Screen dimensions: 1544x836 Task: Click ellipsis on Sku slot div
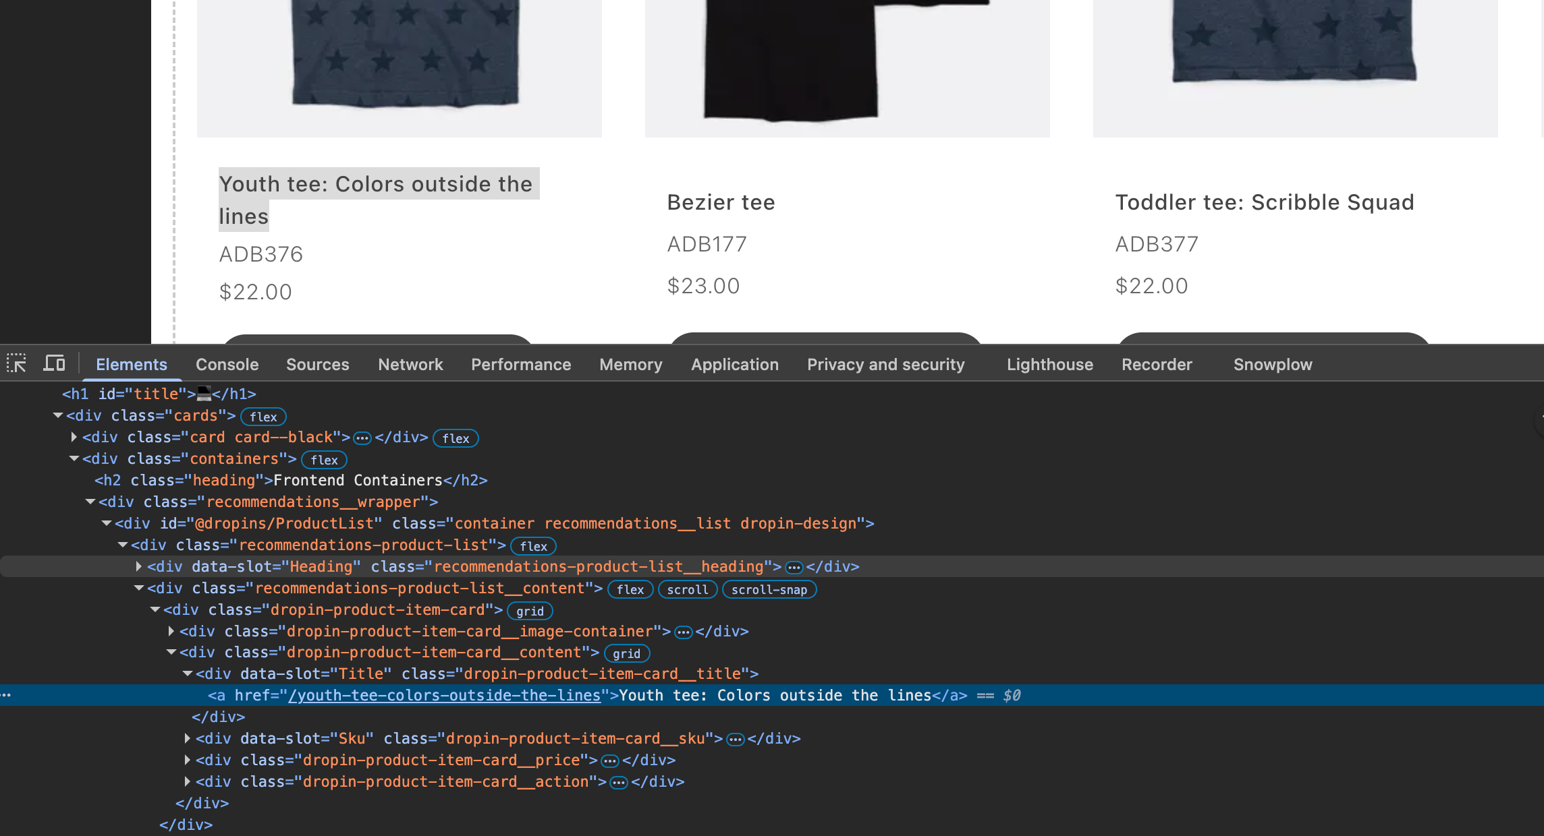735,740
